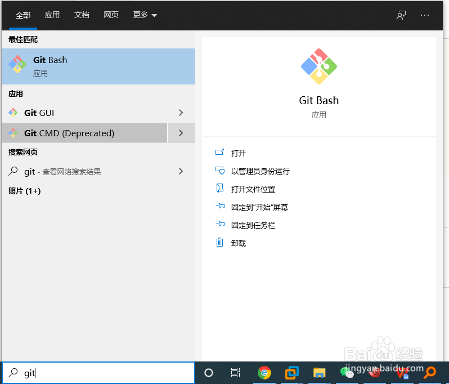Click the large Git Bash logo in preview
449x384 pixels.
click(318, 66)
